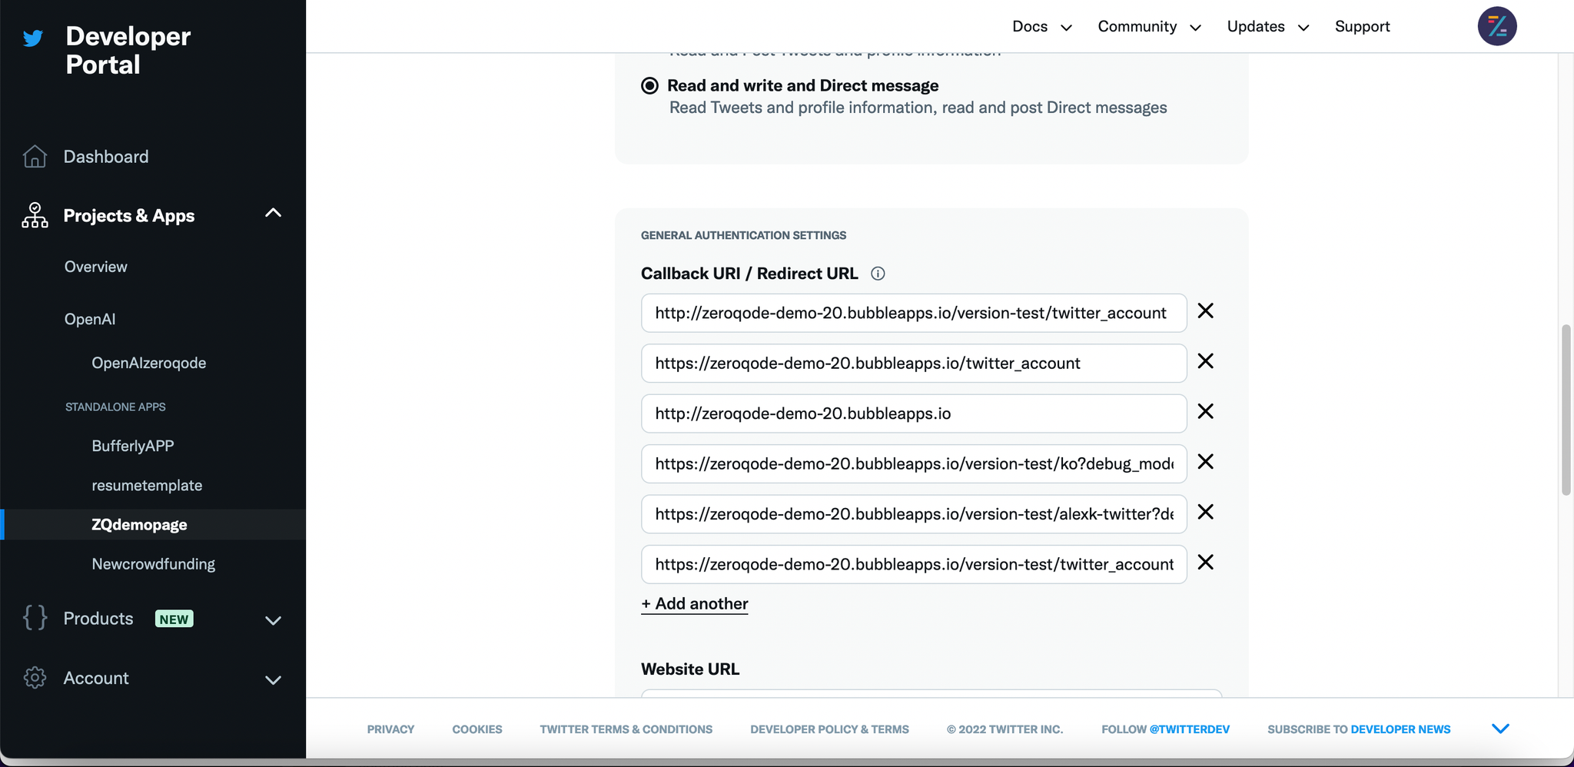The height and width of the screenshot is (767, 1574).
Task: Open the resumetemplate app
Action: pyautogui.click(x=147, y=486)
